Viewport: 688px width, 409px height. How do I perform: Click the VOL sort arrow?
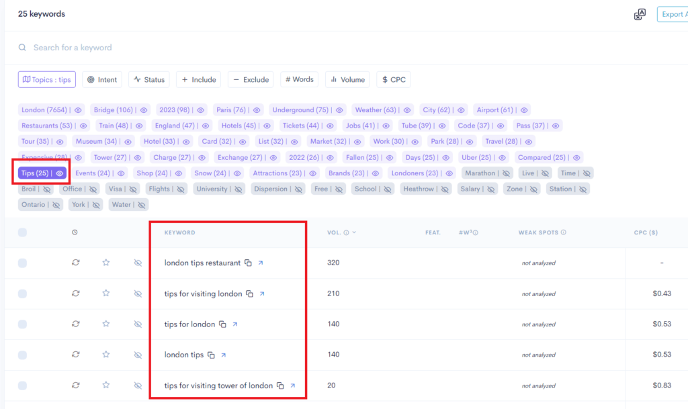[353, 231]
